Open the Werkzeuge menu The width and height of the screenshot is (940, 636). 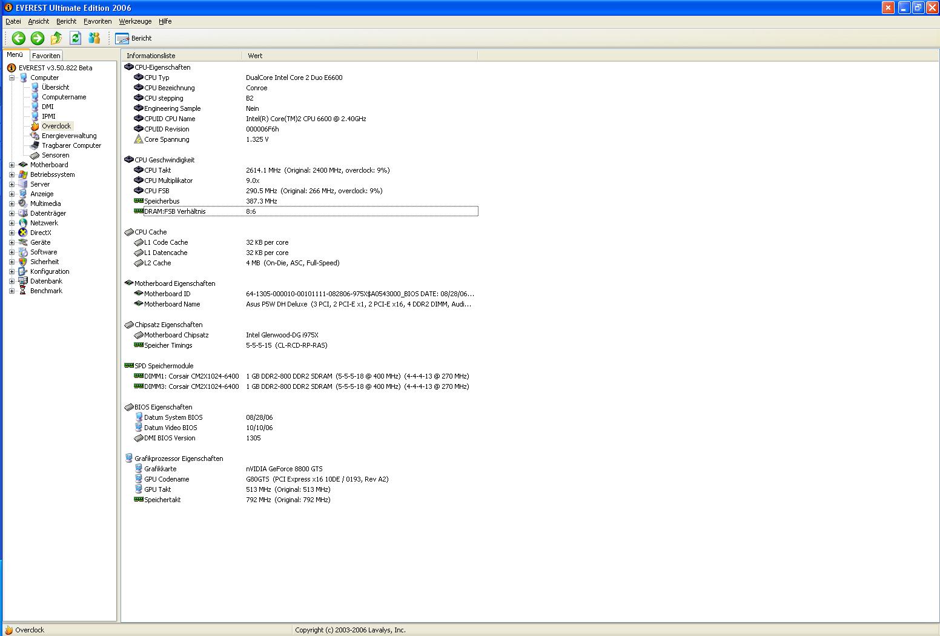[x=135, y=21]
